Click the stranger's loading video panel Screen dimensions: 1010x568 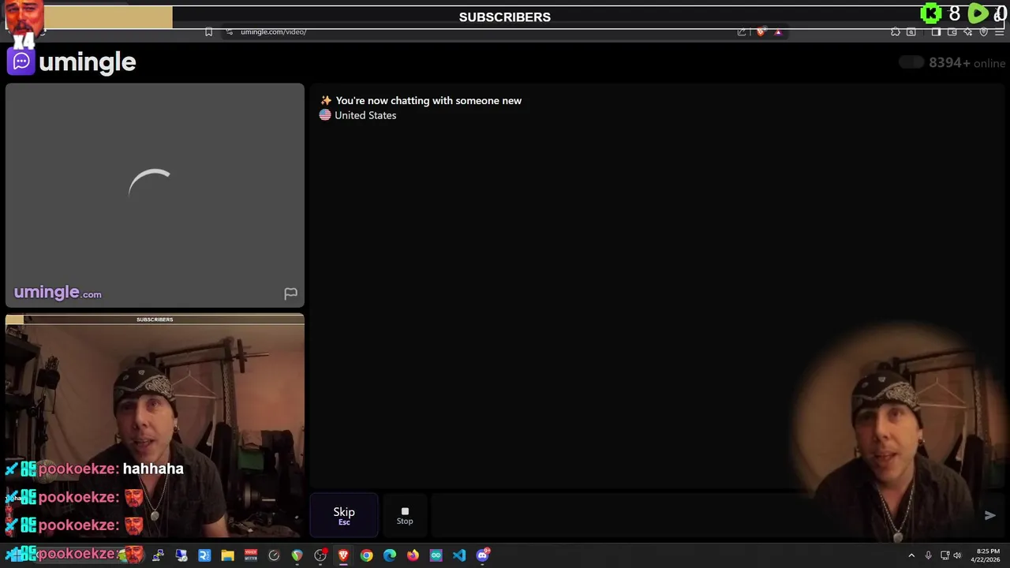coord(155,195)
